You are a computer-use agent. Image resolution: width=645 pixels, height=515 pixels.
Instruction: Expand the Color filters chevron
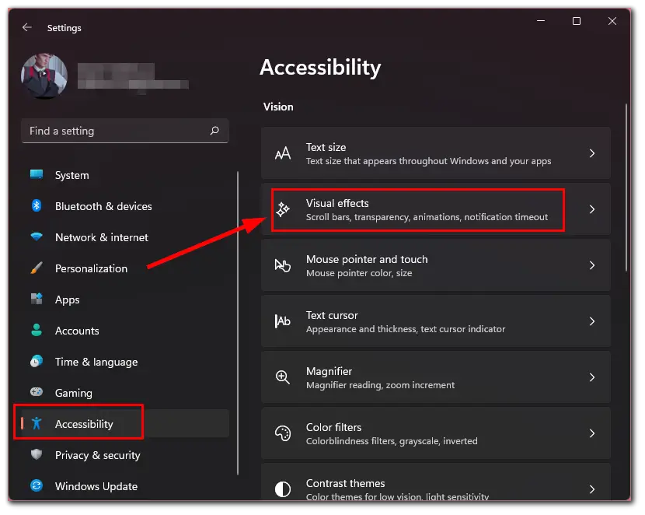(x=592, y=433)
